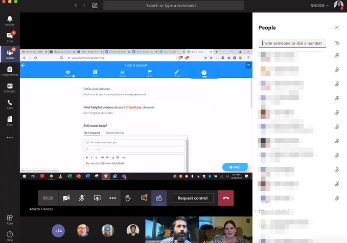Open Teams Help at sidebar bottom
Screen dimensions: 347x243
[10, 236]
